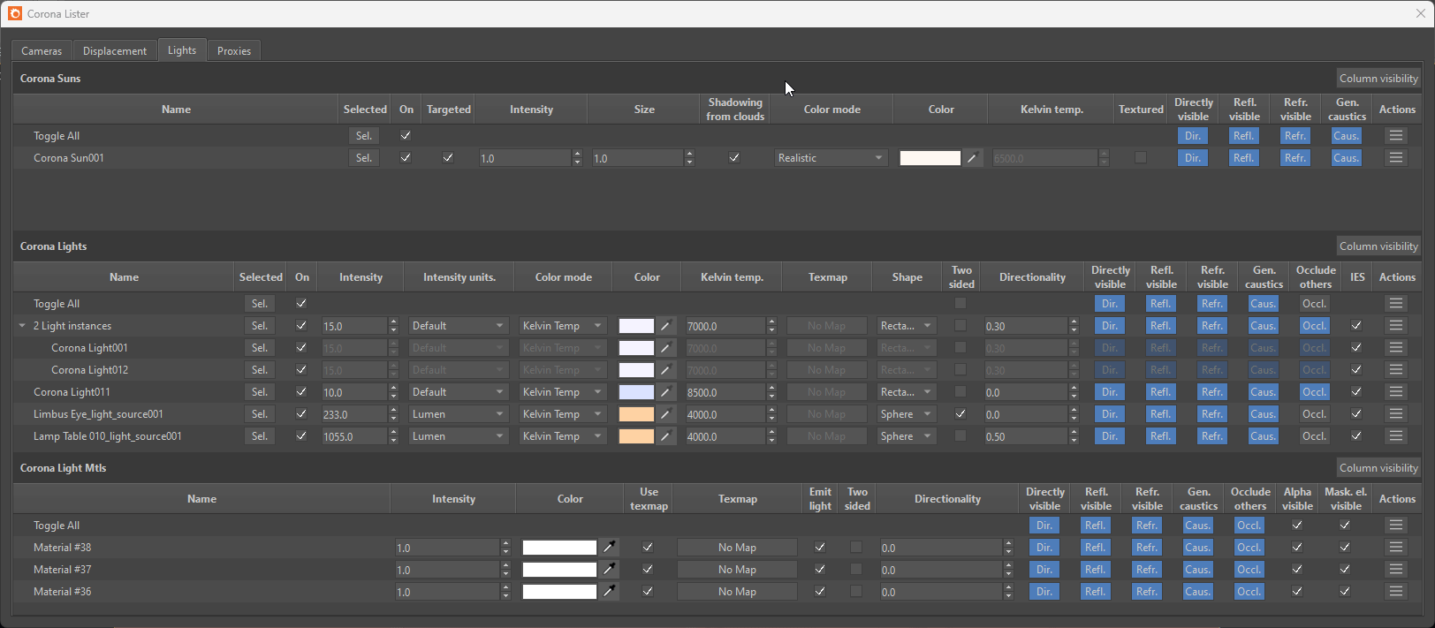Open actions menu for Corona Light011

click(1396, 392)
